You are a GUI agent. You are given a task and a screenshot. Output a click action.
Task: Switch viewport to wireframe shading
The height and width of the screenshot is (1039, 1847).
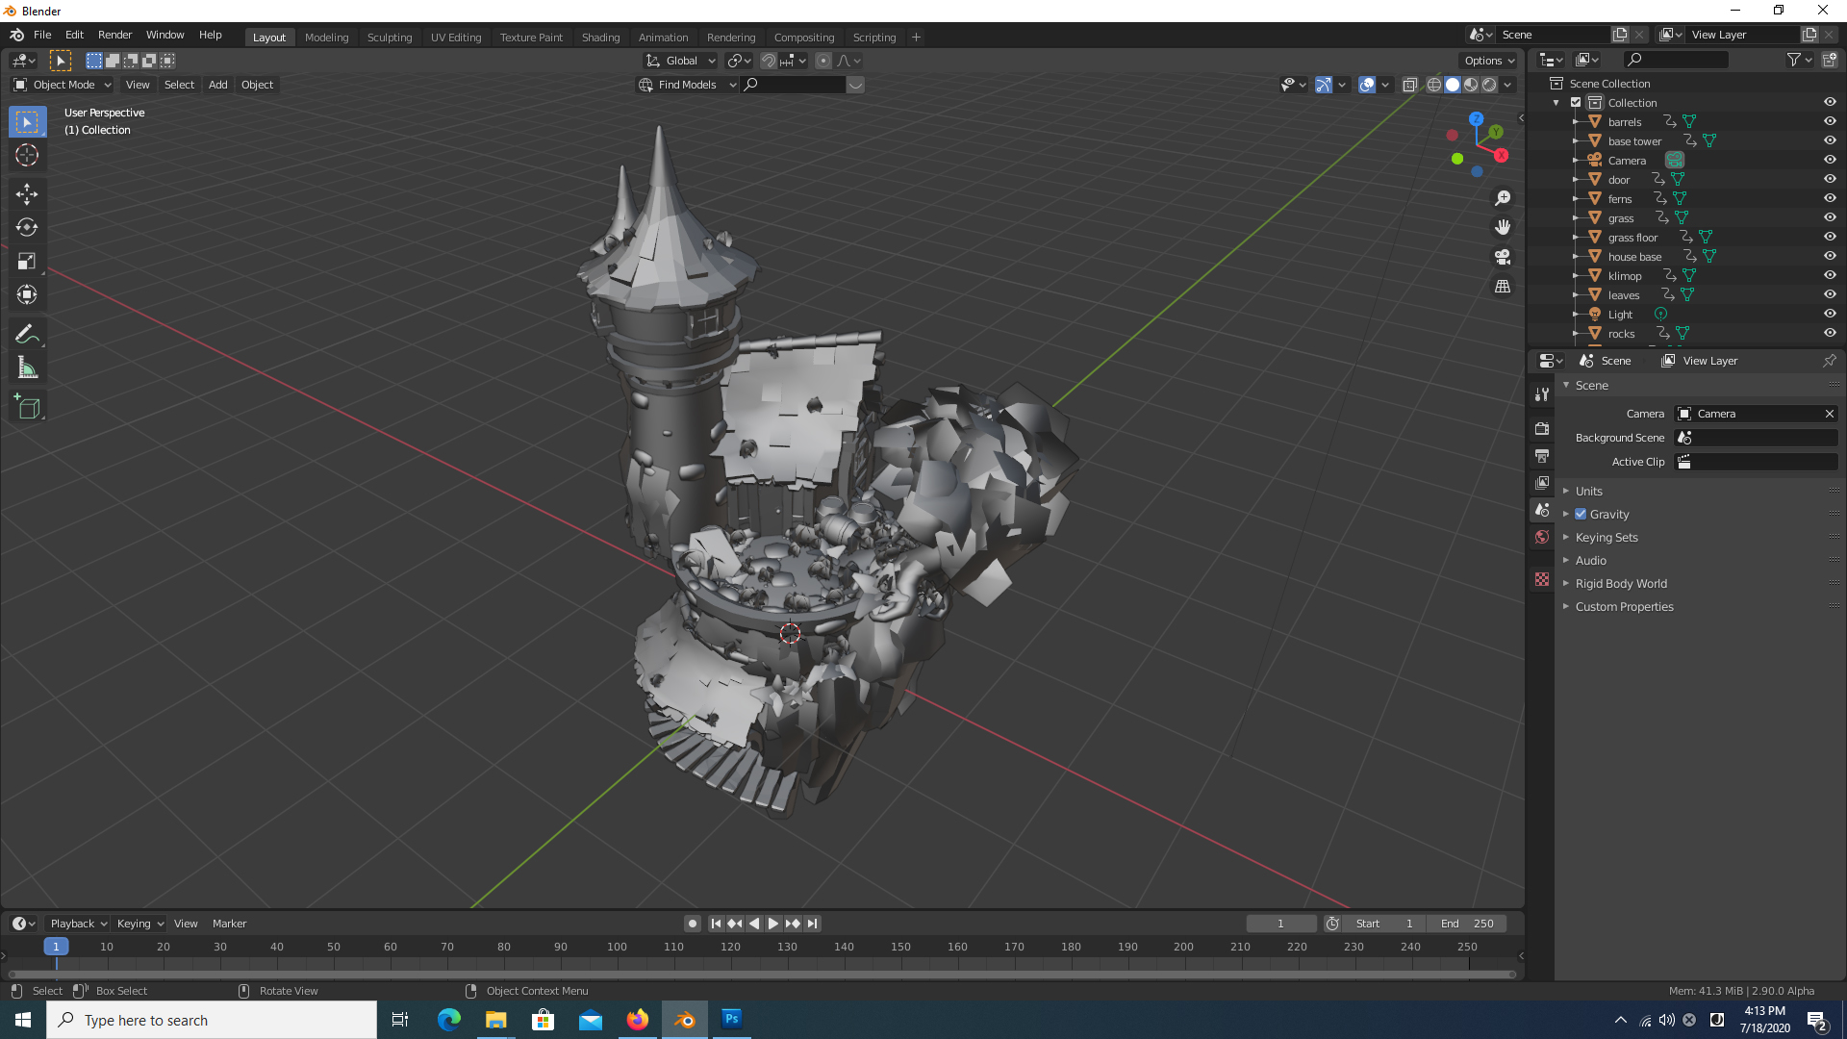[x=1433, y=85]
